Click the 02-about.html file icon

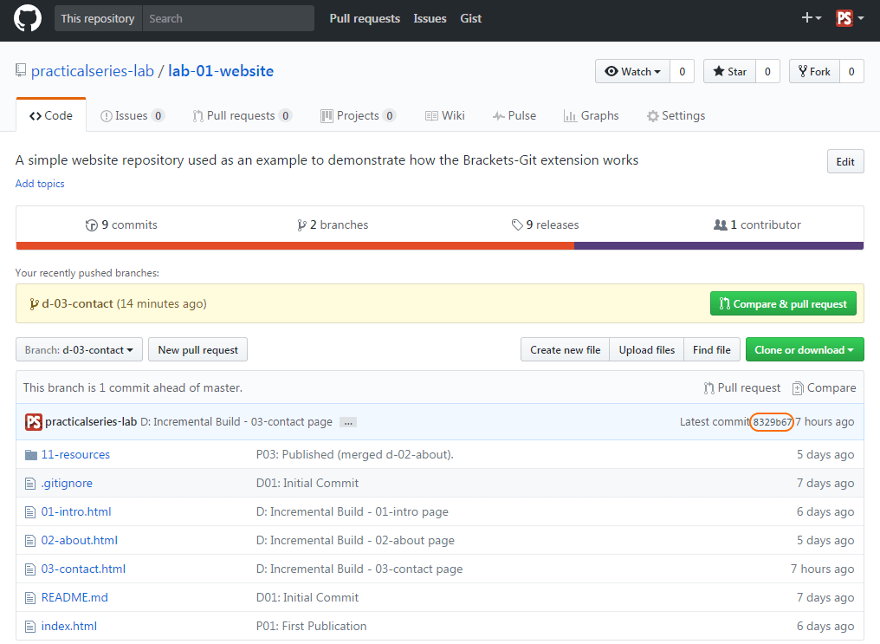coord(30,541)
